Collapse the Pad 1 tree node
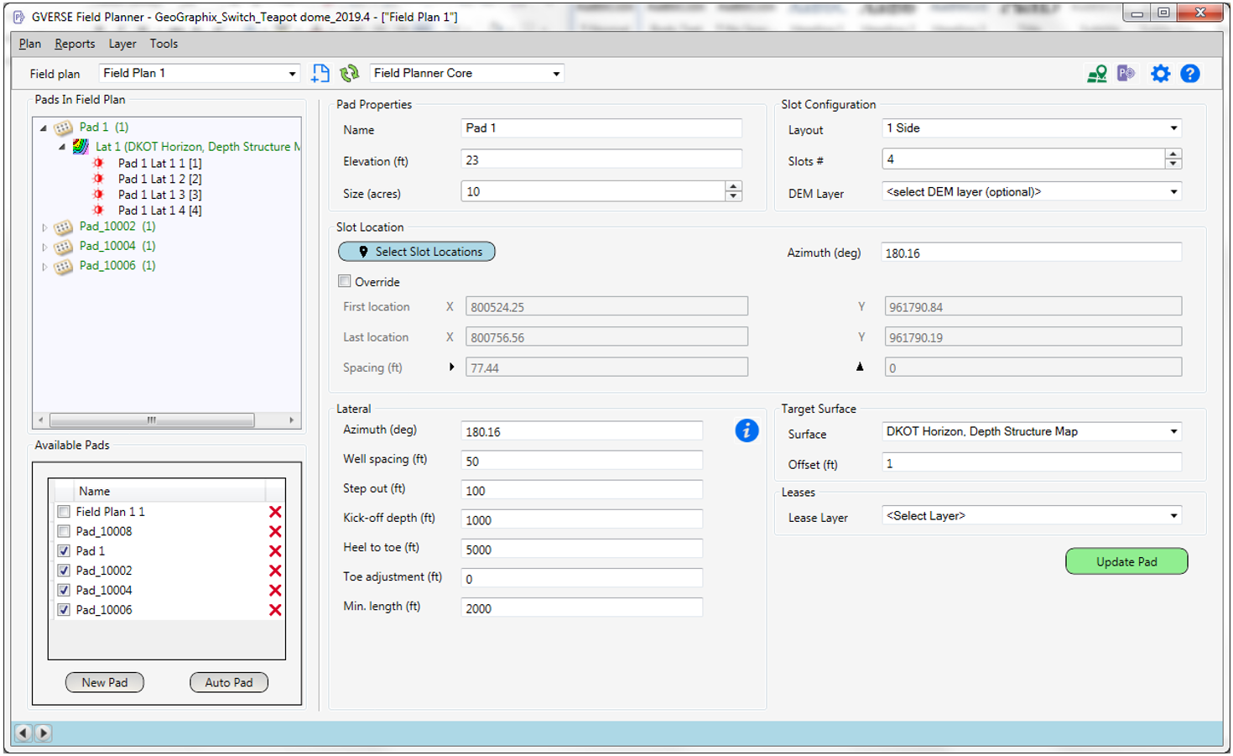Viewport: 1233px width, 756px height. pos(44,128)
